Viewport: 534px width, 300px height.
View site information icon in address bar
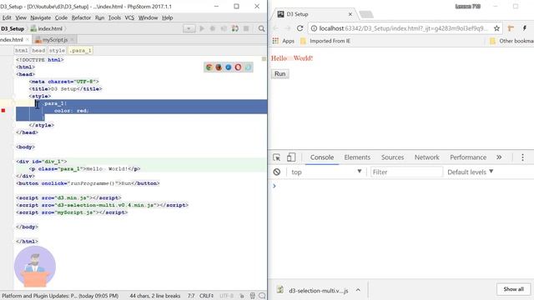tap(314, 28)
